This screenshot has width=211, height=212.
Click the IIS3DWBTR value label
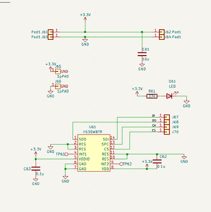92,132
